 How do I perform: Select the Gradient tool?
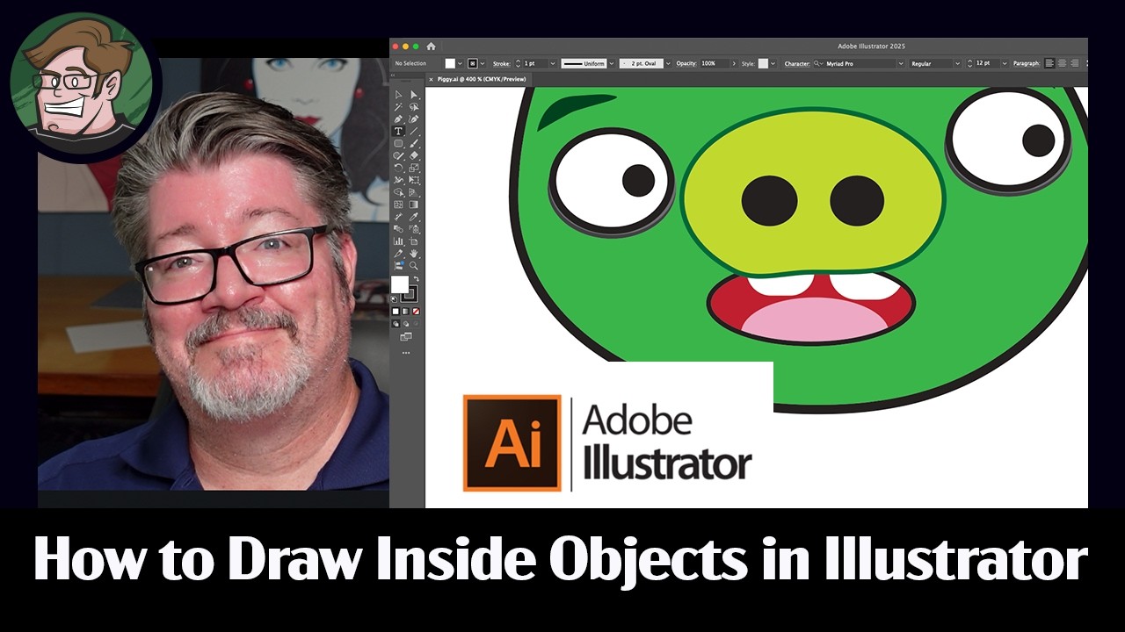(x=414, y=205)
